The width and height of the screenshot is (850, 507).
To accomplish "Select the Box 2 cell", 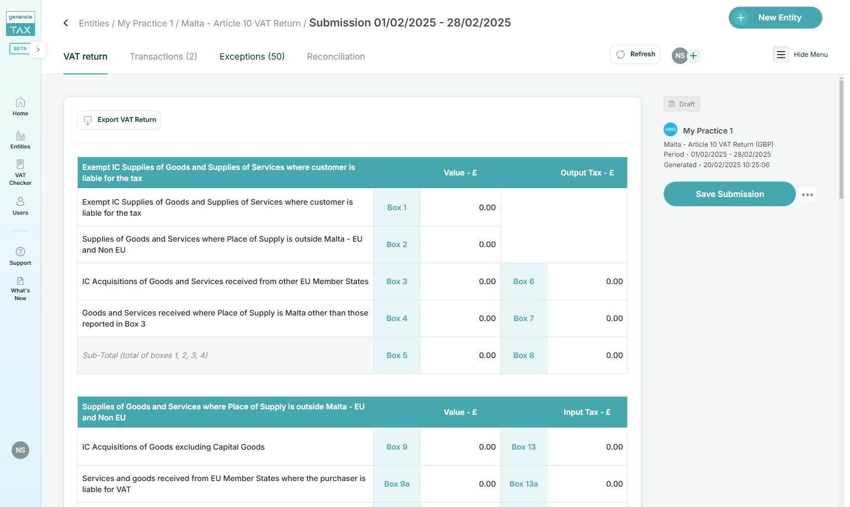I will coord(397,244).
